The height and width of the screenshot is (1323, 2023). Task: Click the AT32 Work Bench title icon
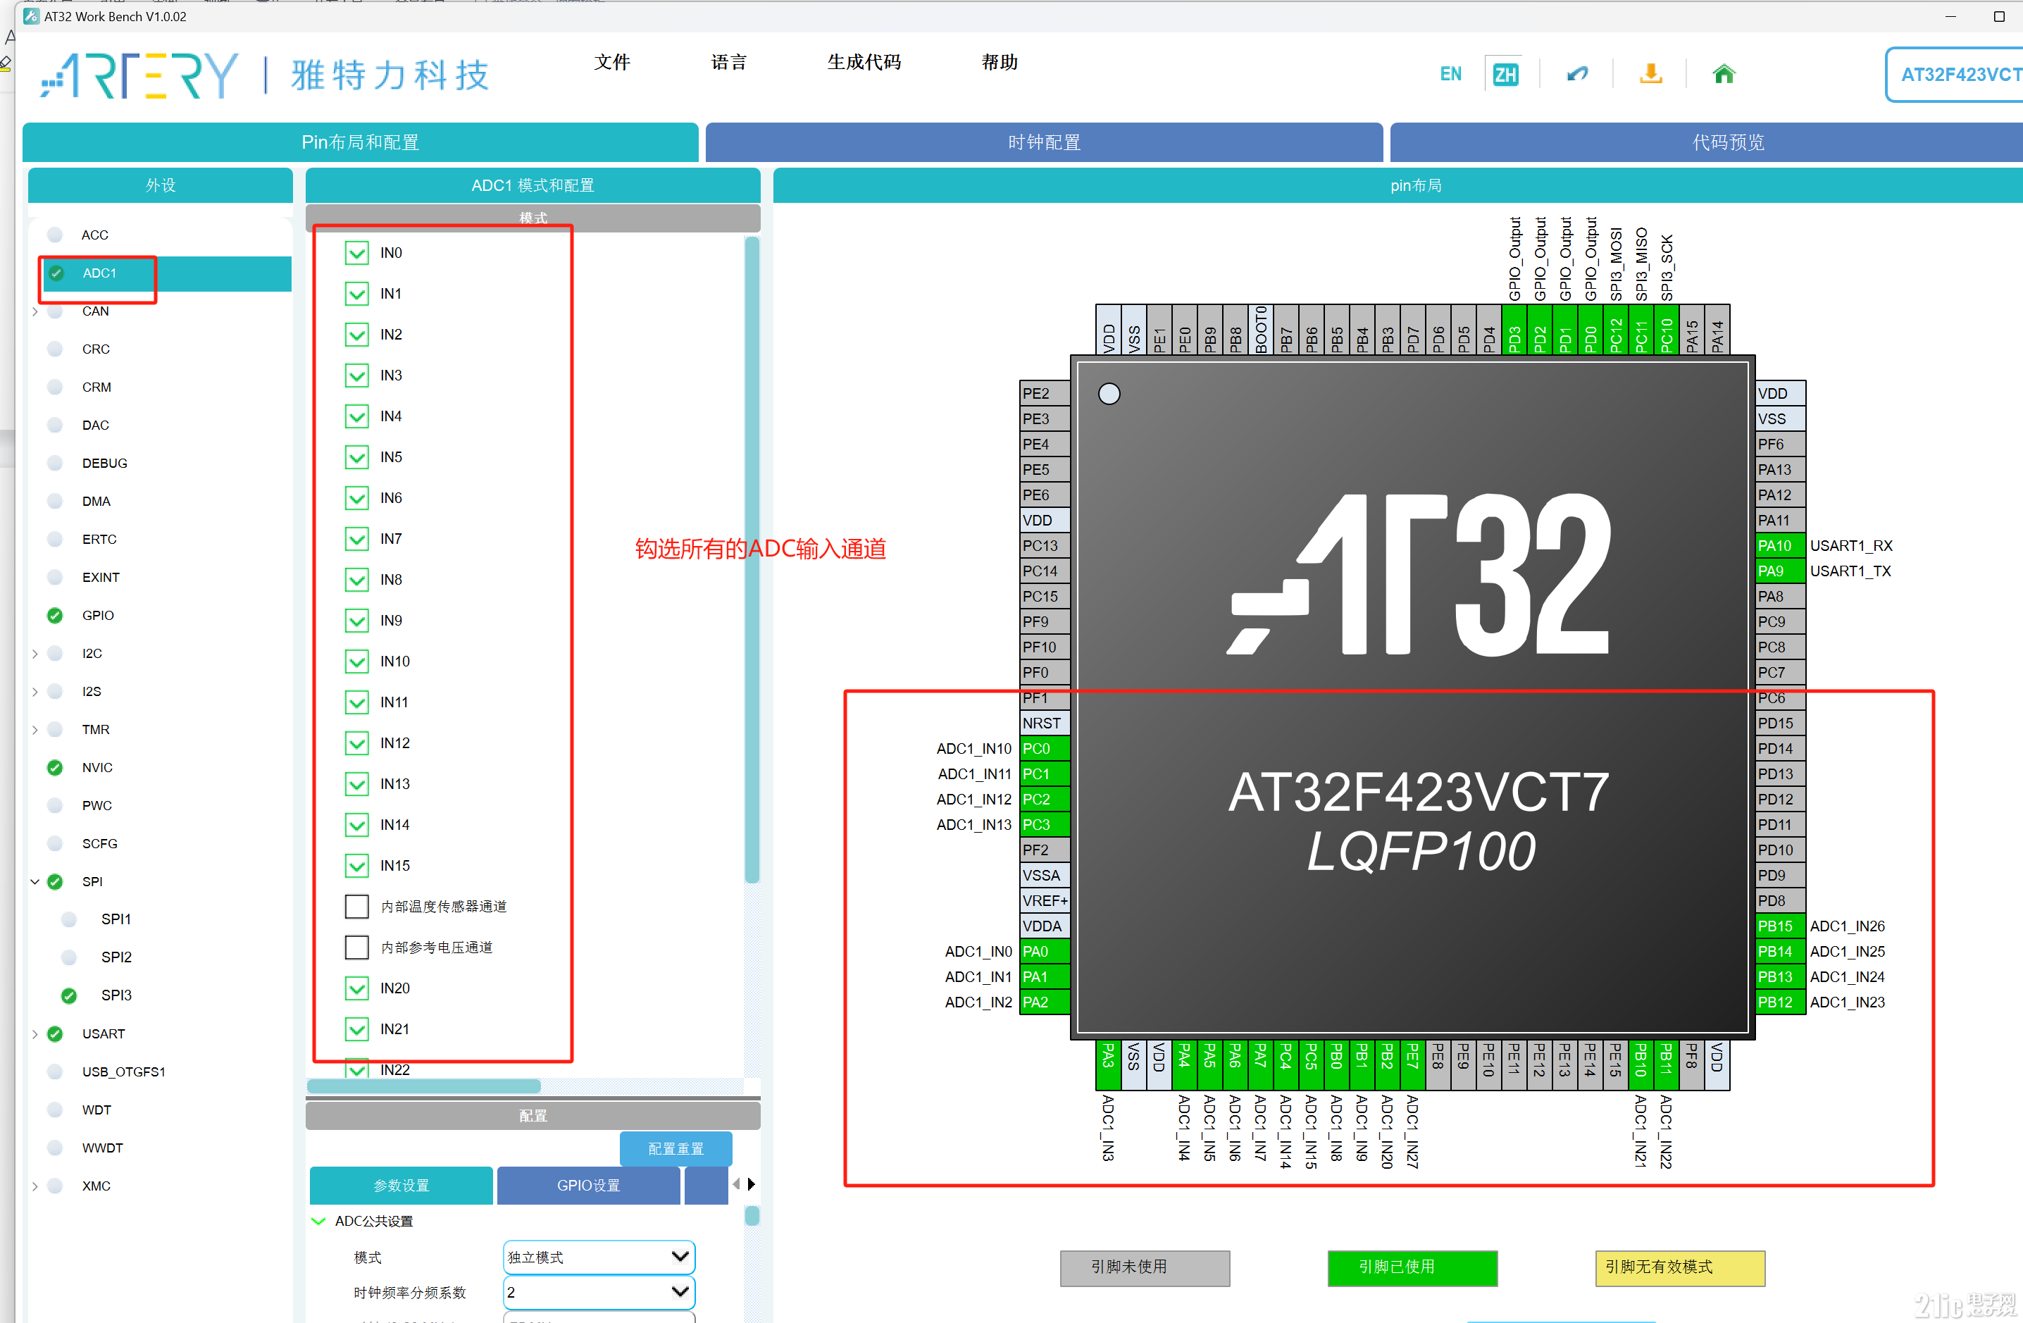click(x=30, y=16)
